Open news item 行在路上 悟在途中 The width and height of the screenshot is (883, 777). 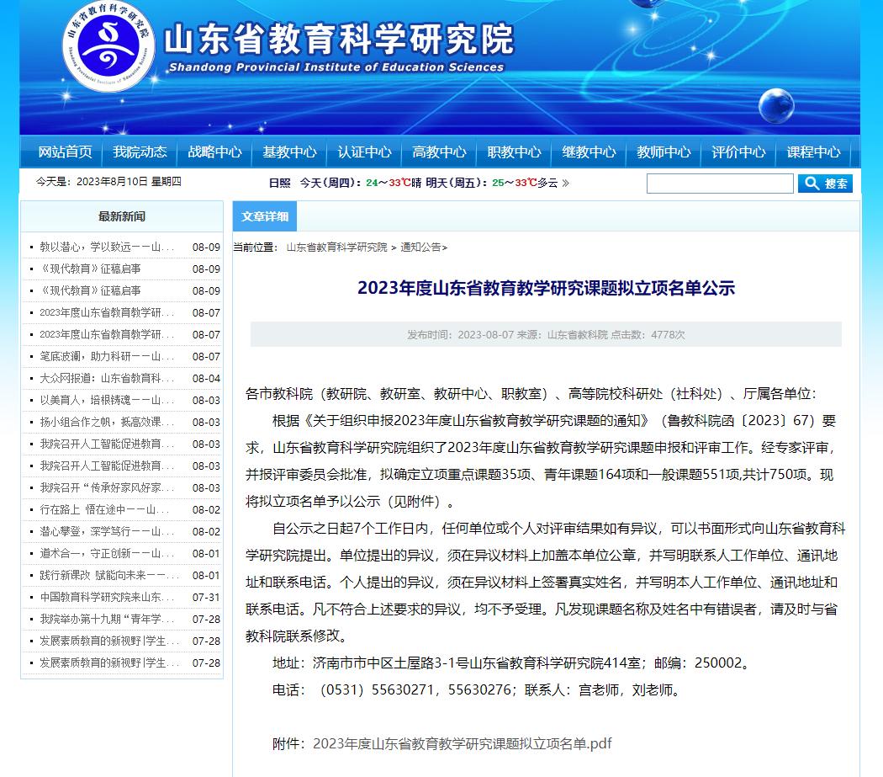point(104,510)
